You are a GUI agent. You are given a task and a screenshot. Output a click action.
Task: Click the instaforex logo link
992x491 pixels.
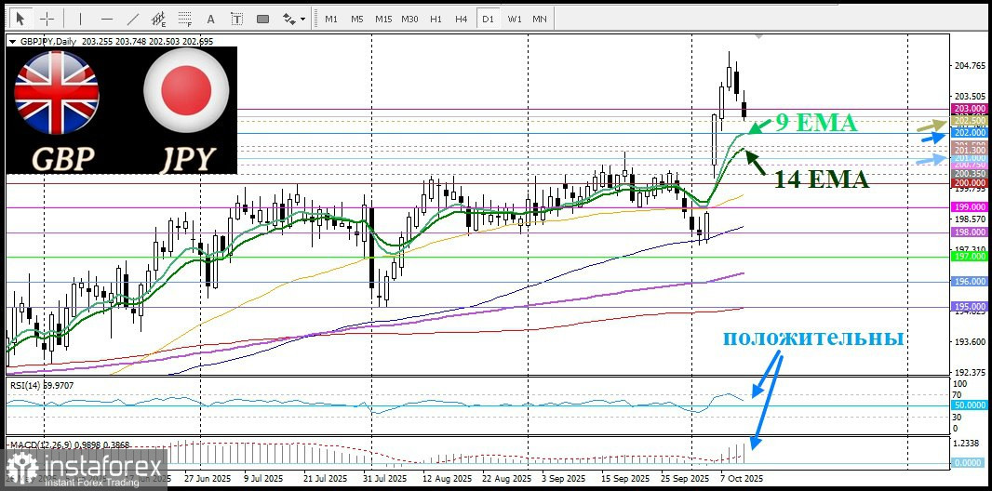pos(84,470)
